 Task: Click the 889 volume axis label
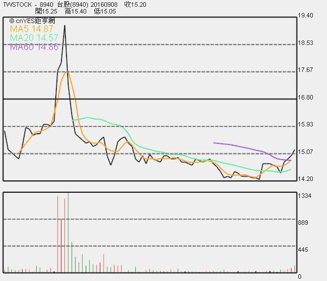pos(303,223)
